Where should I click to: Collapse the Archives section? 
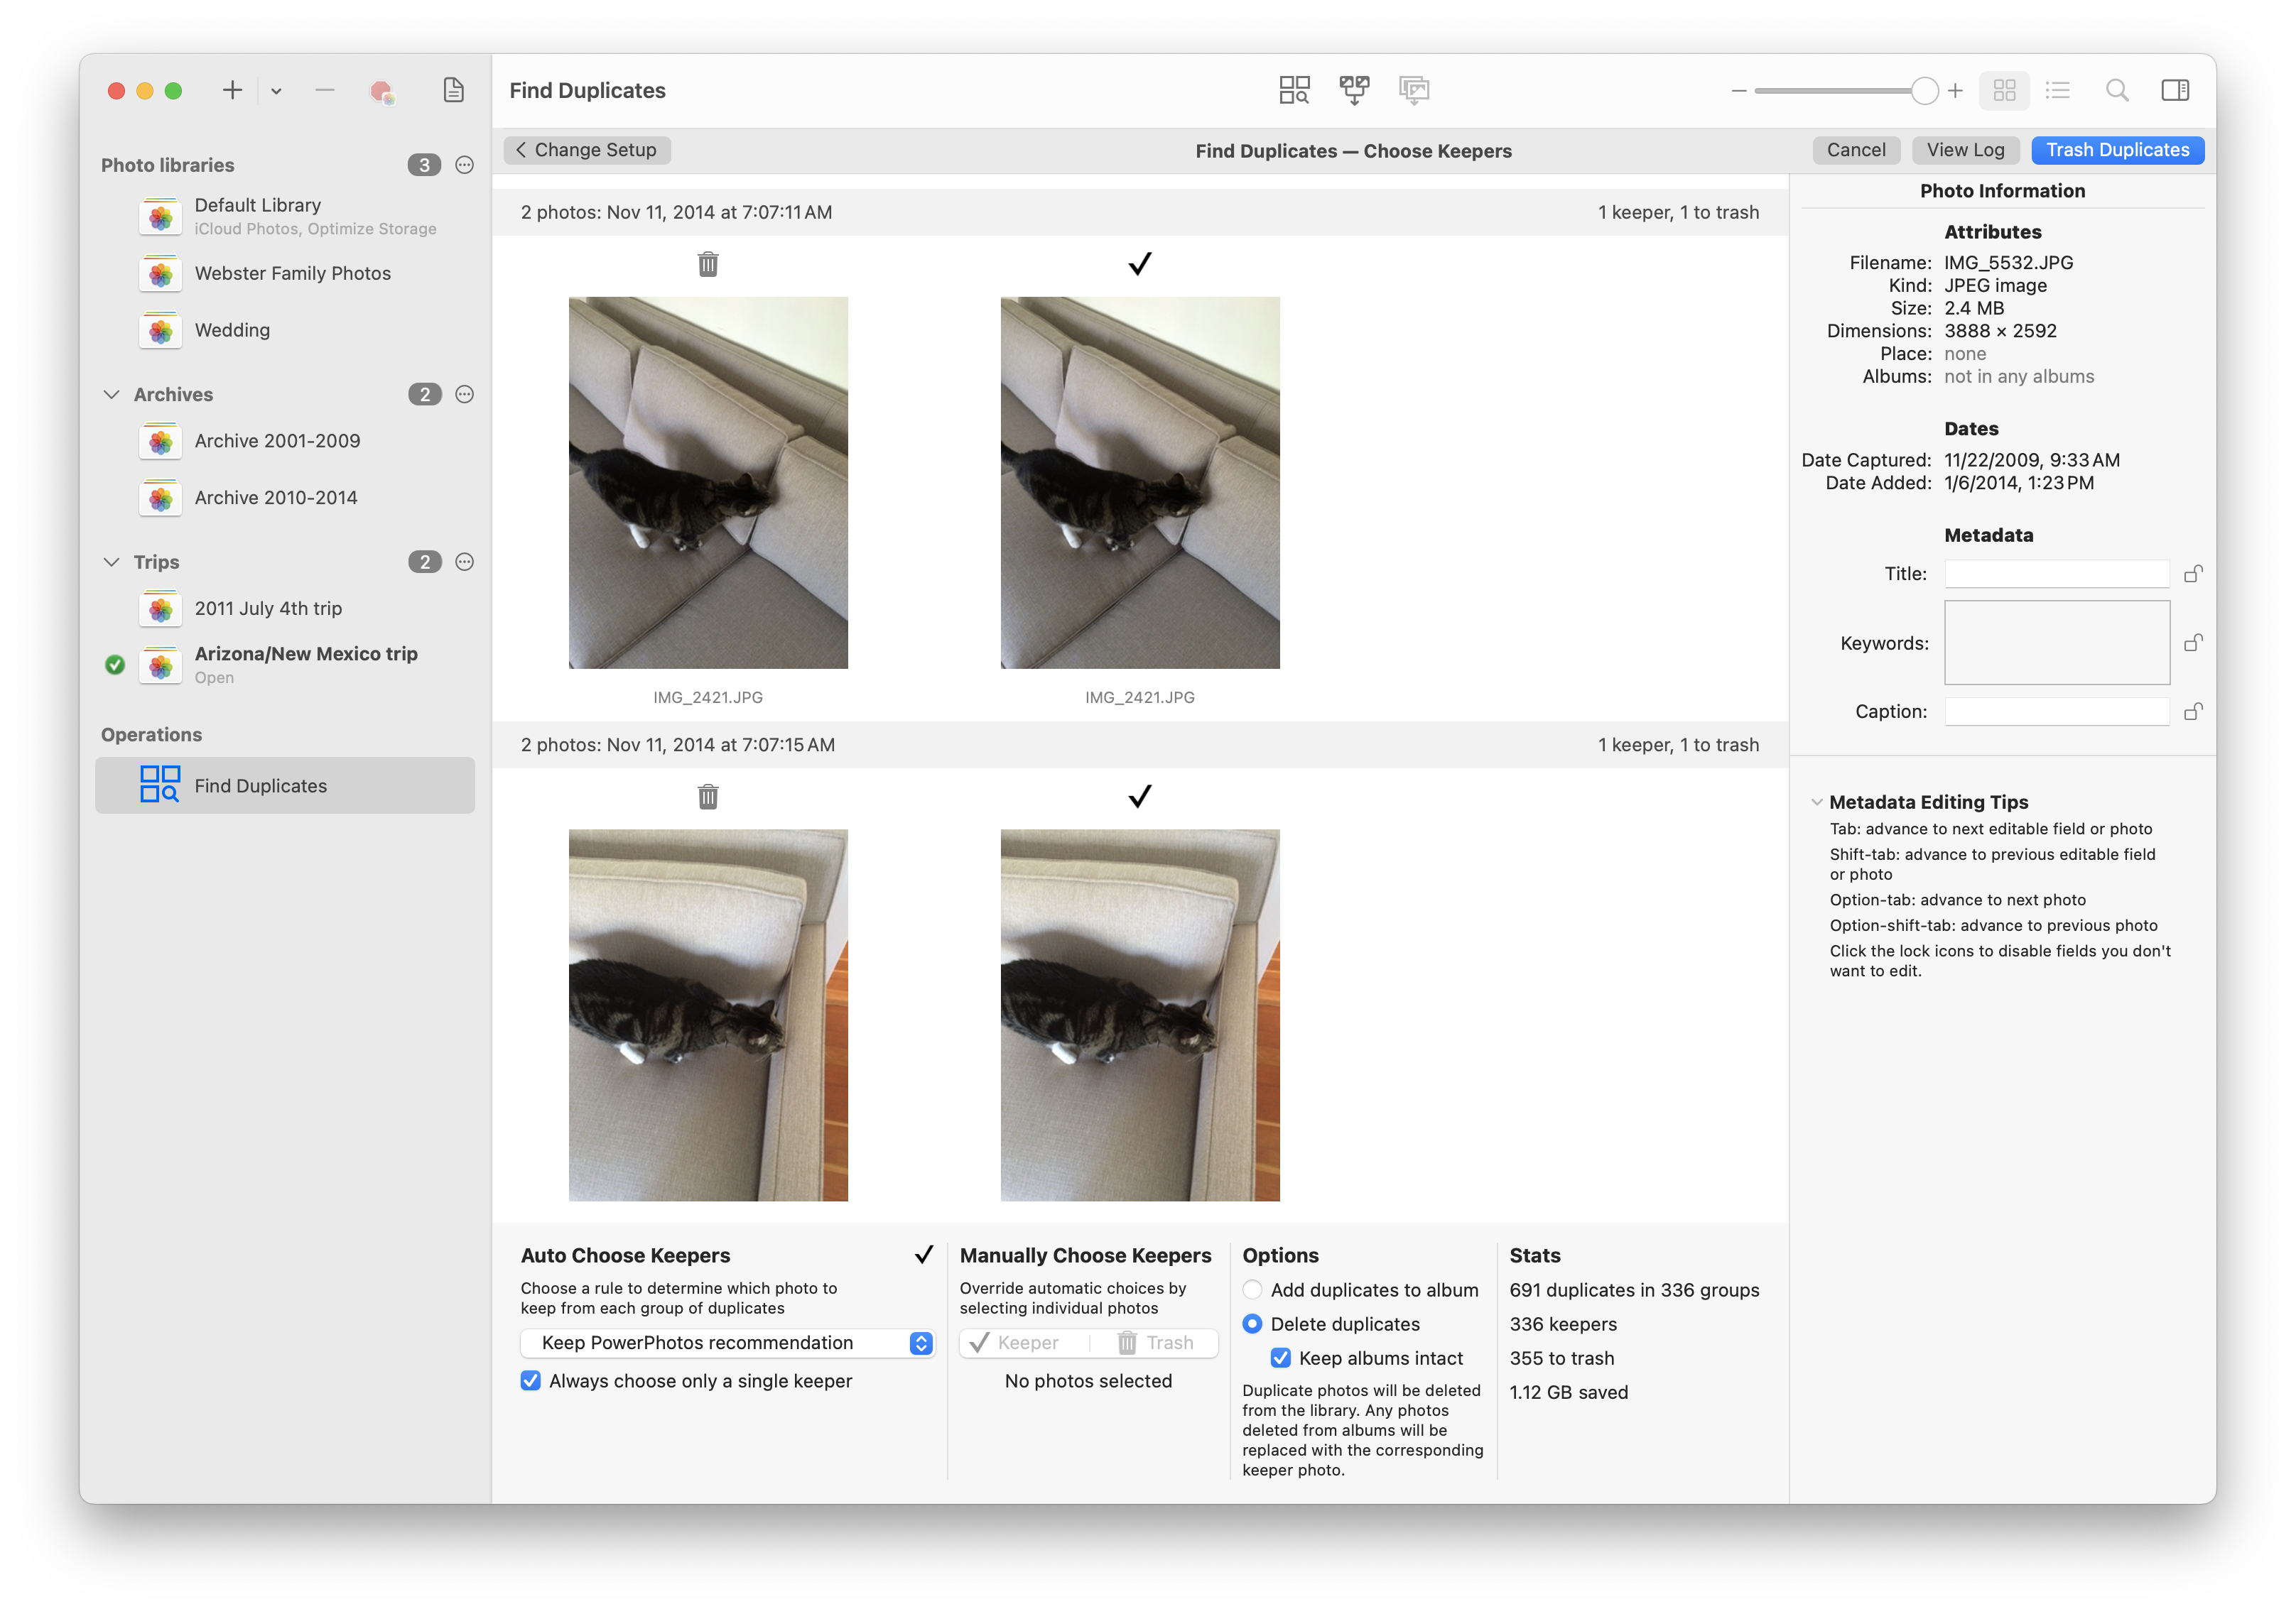pyautogui.click(x=112, y=394)
